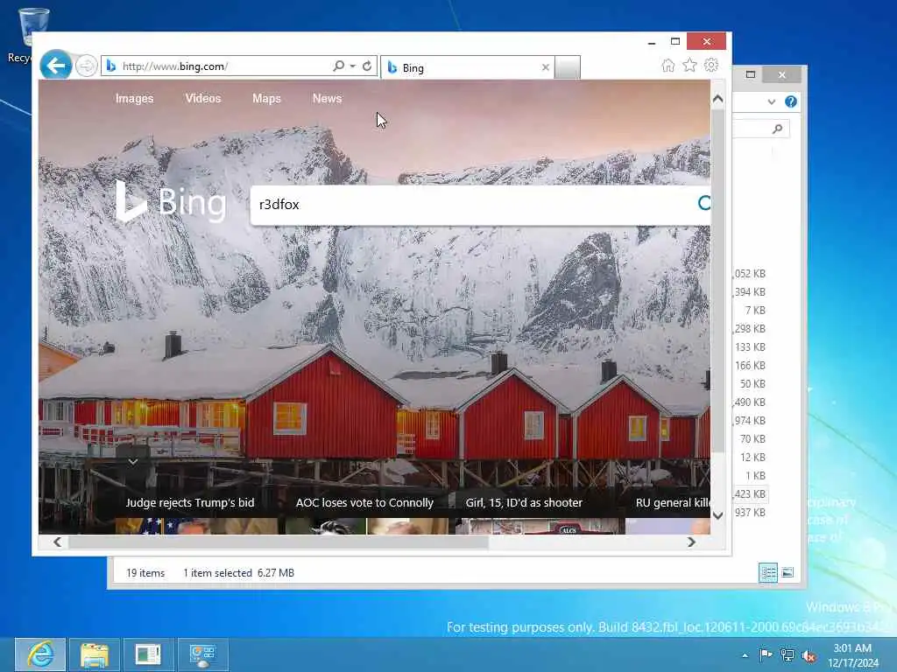Image resolution: width=897 pixels, height=672 pixels.
Task: Click the Explorer window search magnifier
Action: [x=777, y=129]
